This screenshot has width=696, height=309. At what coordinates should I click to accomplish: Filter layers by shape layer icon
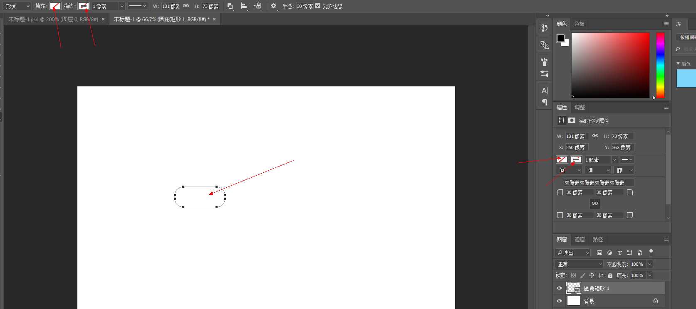(x=629, y=253)
